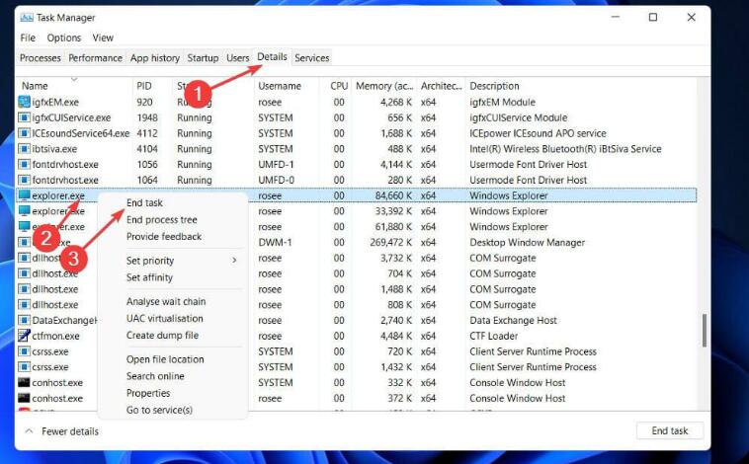Click the Fewer details link
The height and width of the screenshot is (464, 749).
click(x=70, y=431)
